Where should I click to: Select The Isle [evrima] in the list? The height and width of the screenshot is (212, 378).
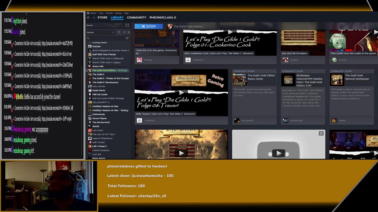(x=101, y=122)
